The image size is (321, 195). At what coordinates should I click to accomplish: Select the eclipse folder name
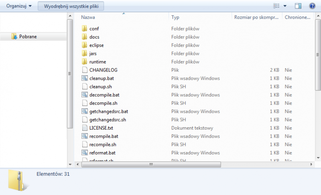[x=96, y=45]
